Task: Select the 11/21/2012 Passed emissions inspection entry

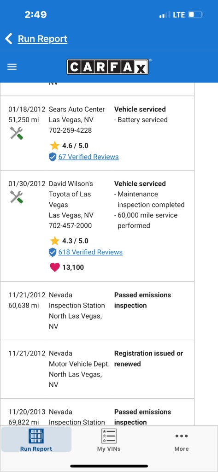Action: (x=97, y=311)
